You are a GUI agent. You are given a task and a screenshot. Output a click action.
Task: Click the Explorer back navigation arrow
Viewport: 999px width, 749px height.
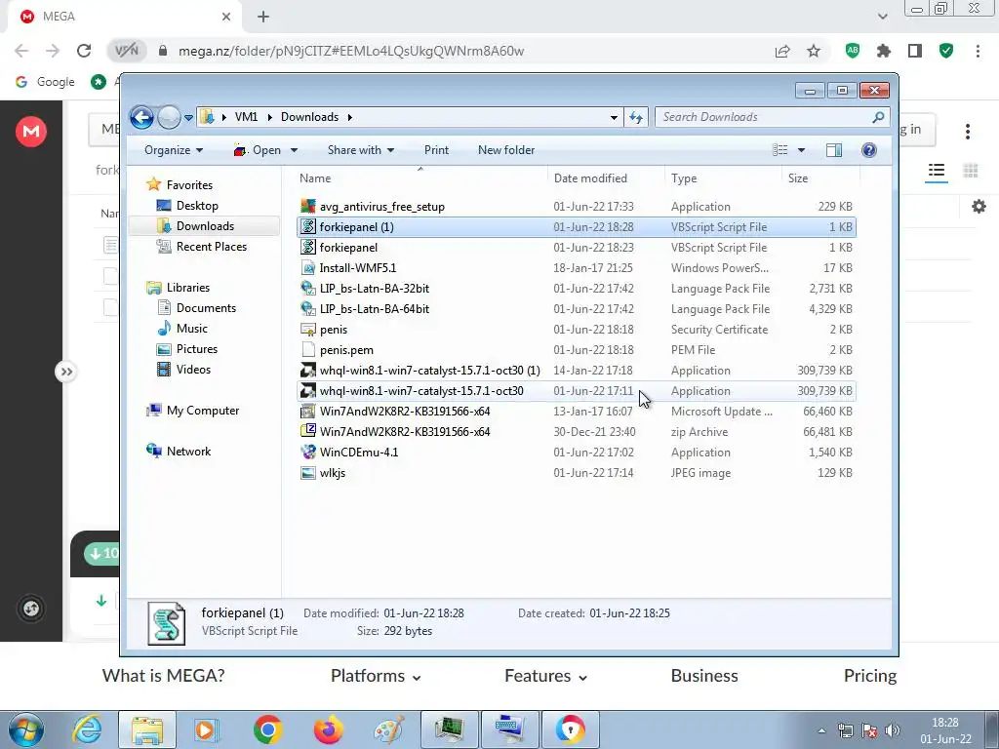[x=142, y=117]
